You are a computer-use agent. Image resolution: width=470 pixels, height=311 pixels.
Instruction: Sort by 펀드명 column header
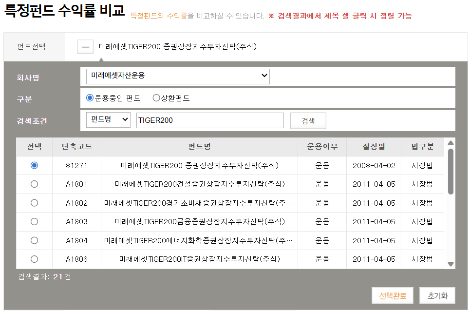[x=199, y=147]
